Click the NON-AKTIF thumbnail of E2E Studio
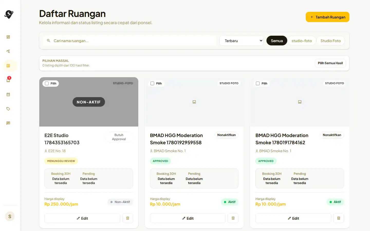Screen dimensions: 370x231 [89, 102]
